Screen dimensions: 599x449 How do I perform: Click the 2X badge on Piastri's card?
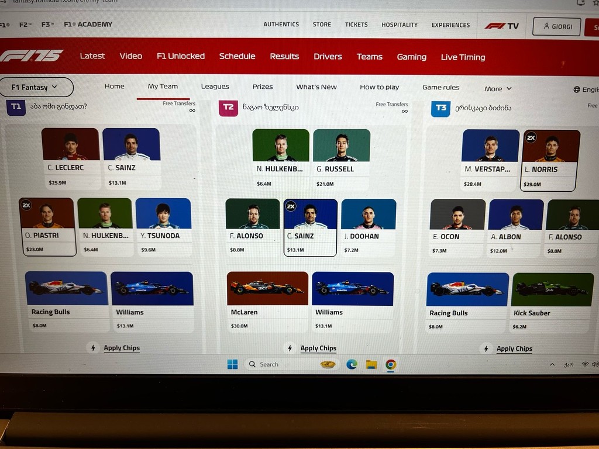(x=26, y=205)
